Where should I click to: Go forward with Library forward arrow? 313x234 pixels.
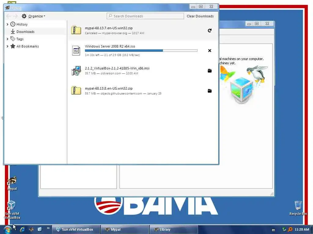pyautogui.click(x=15, y=16)
